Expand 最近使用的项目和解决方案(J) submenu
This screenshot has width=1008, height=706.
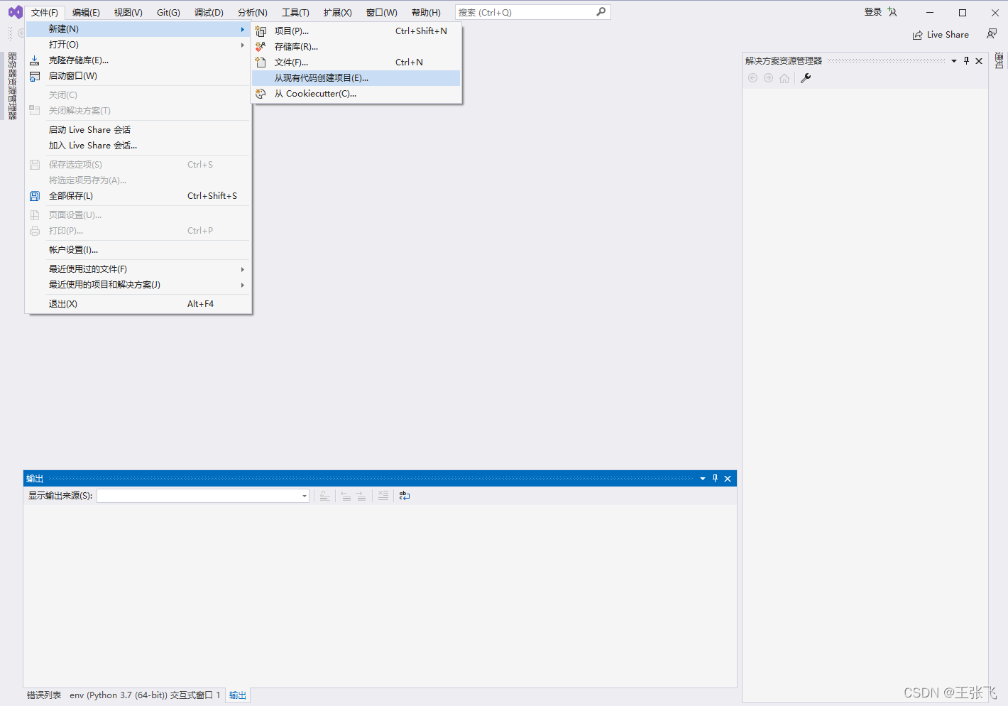(138, 285)
